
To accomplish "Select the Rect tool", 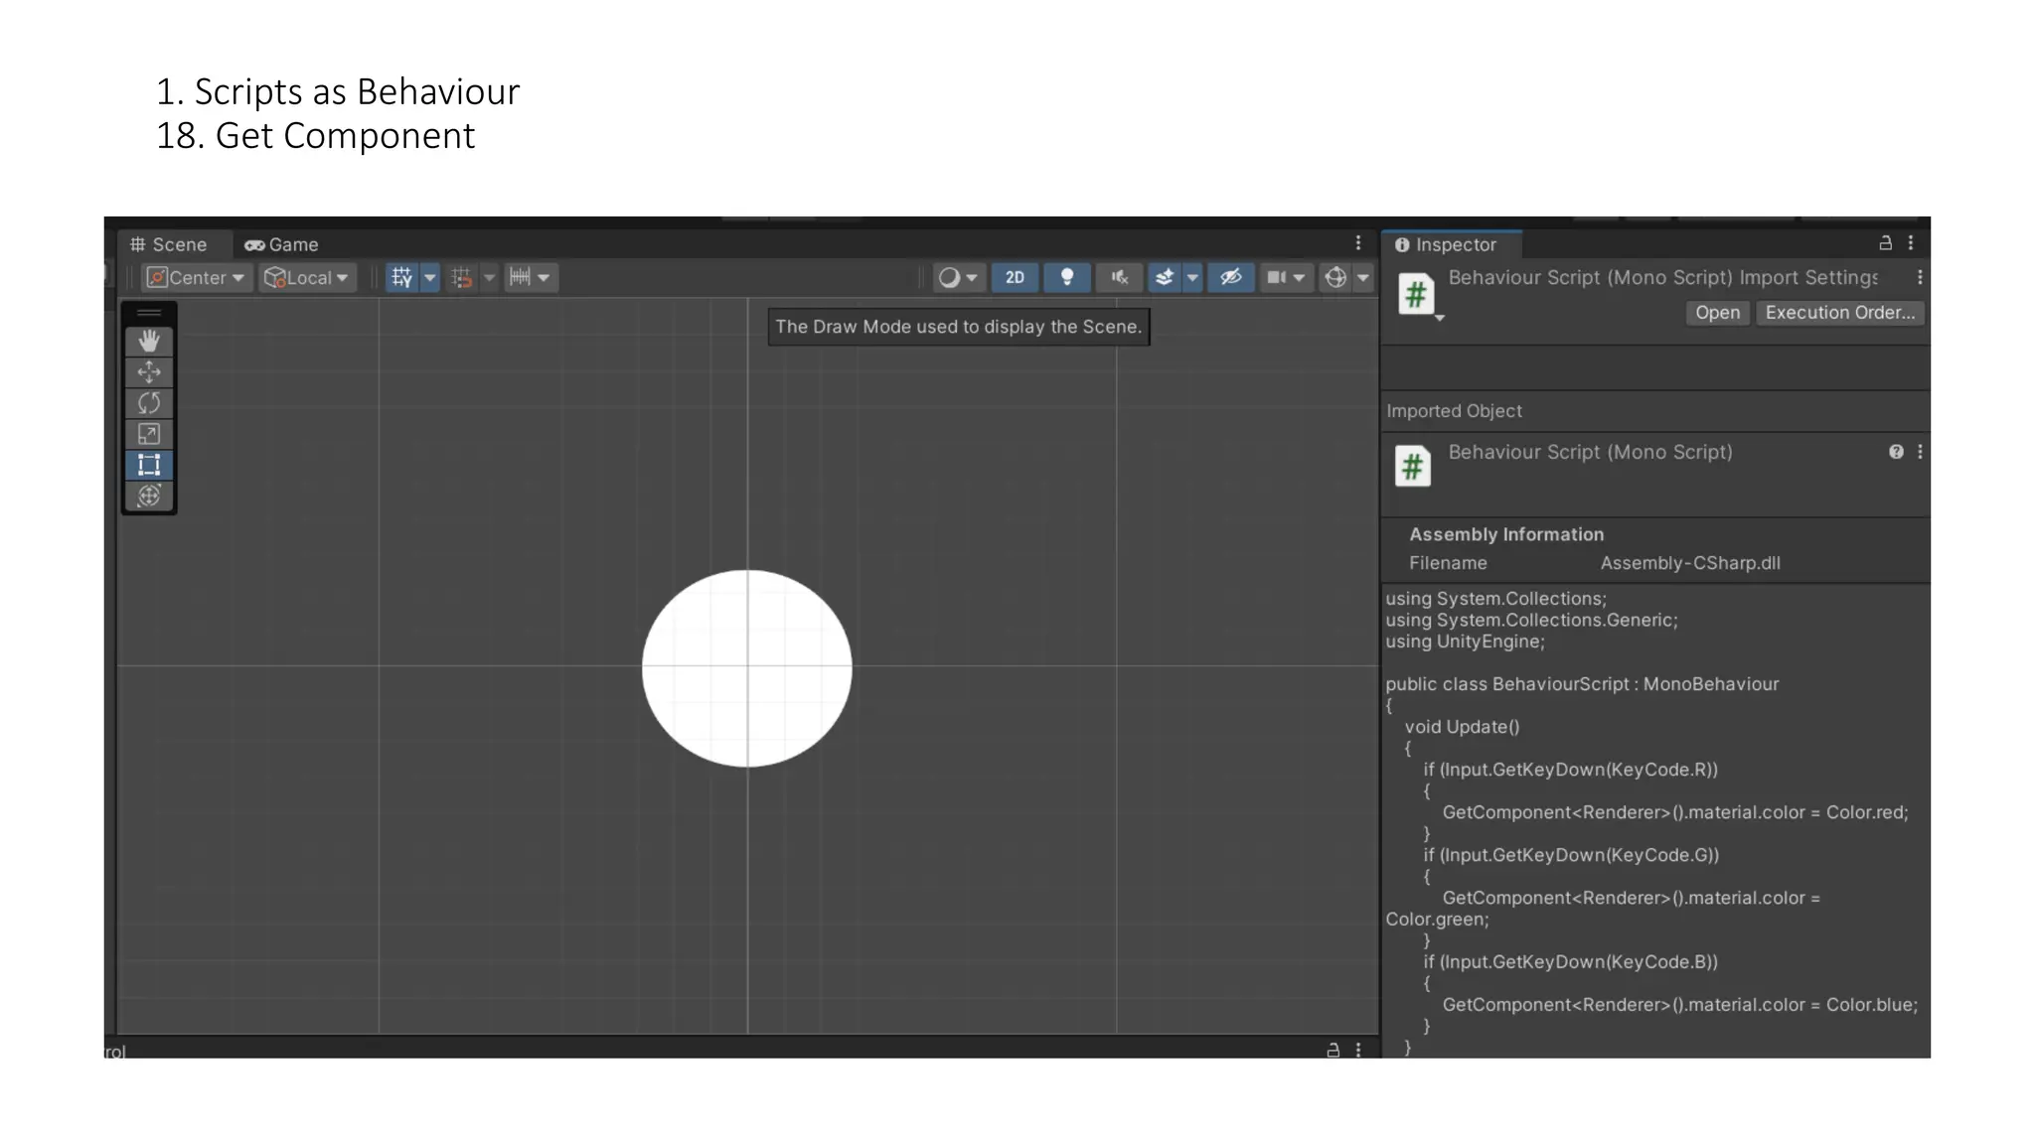I will click(x=149, y=465).
